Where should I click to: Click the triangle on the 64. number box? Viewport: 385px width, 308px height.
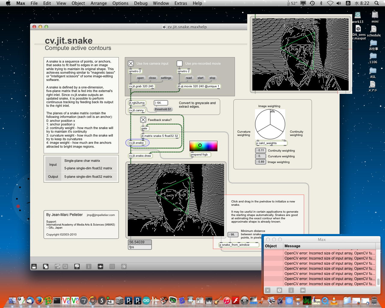[156, 103]
